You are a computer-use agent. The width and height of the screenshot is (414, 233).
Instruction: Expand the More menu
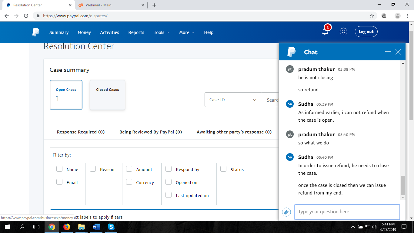click(x=187, y=32)
